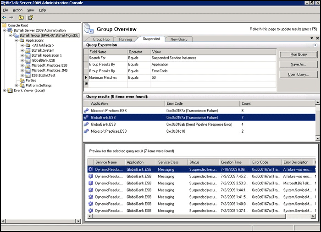Click the Parties node icon
321x232 pixels.
pos(22,81)
